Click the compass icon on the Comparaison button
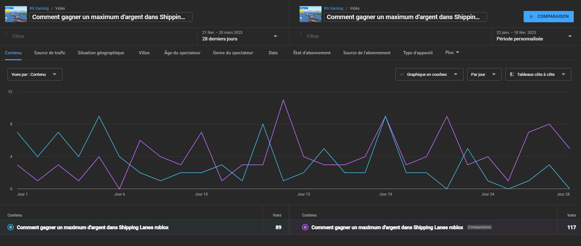 (x=531, y=17)
